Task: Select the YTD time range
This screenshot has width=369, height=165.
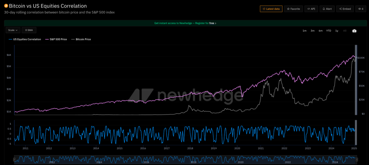Action: (x=329, y=31)
